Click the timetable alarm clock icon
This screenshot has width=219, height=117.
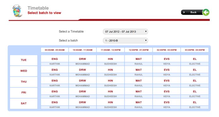17,11
